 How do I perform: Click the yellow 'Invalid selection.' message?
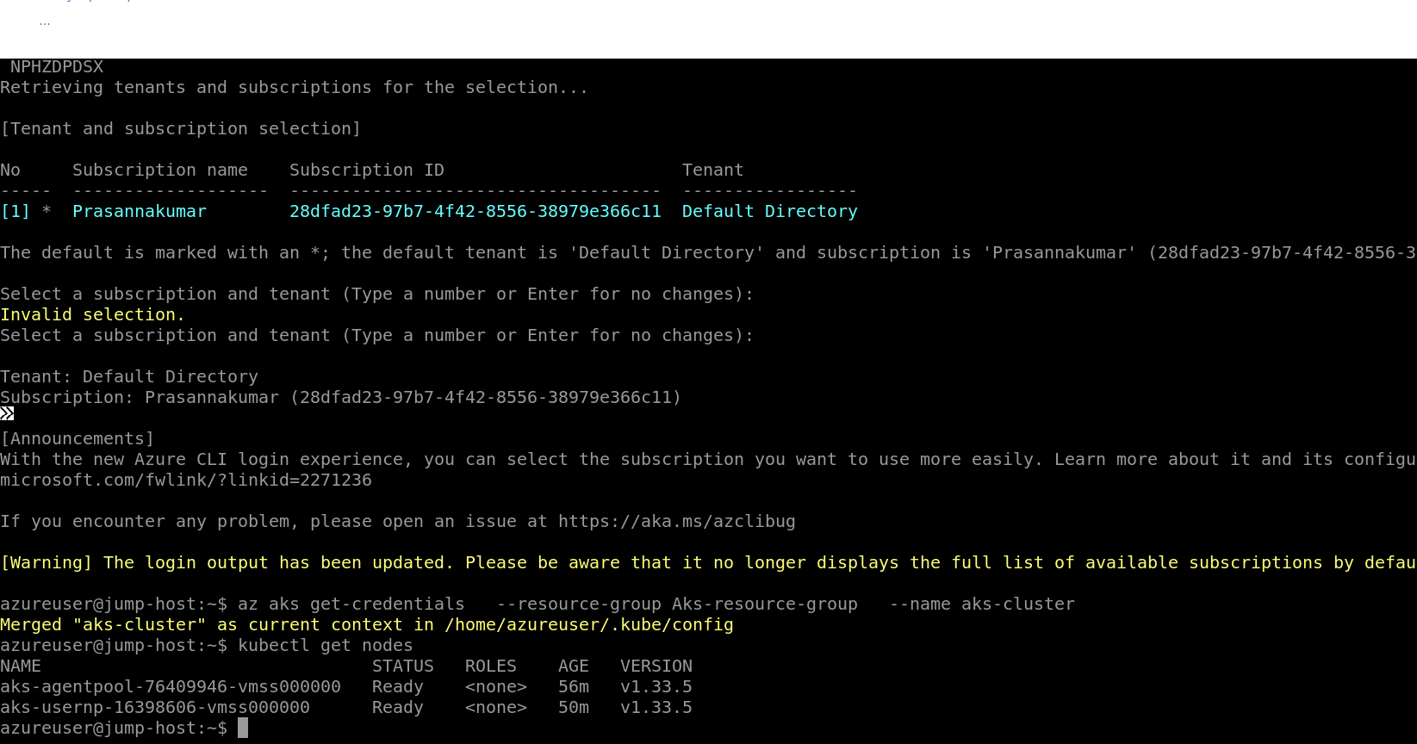click(92, 314)
